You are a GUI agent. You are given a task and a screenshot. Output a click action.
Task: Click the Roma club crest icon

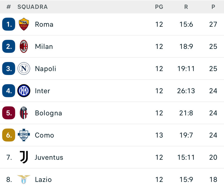(24, 24)
